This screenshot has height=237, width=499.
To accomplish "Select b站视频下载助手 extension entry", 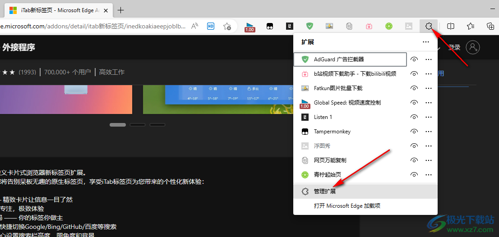I will tap(350, 74).
